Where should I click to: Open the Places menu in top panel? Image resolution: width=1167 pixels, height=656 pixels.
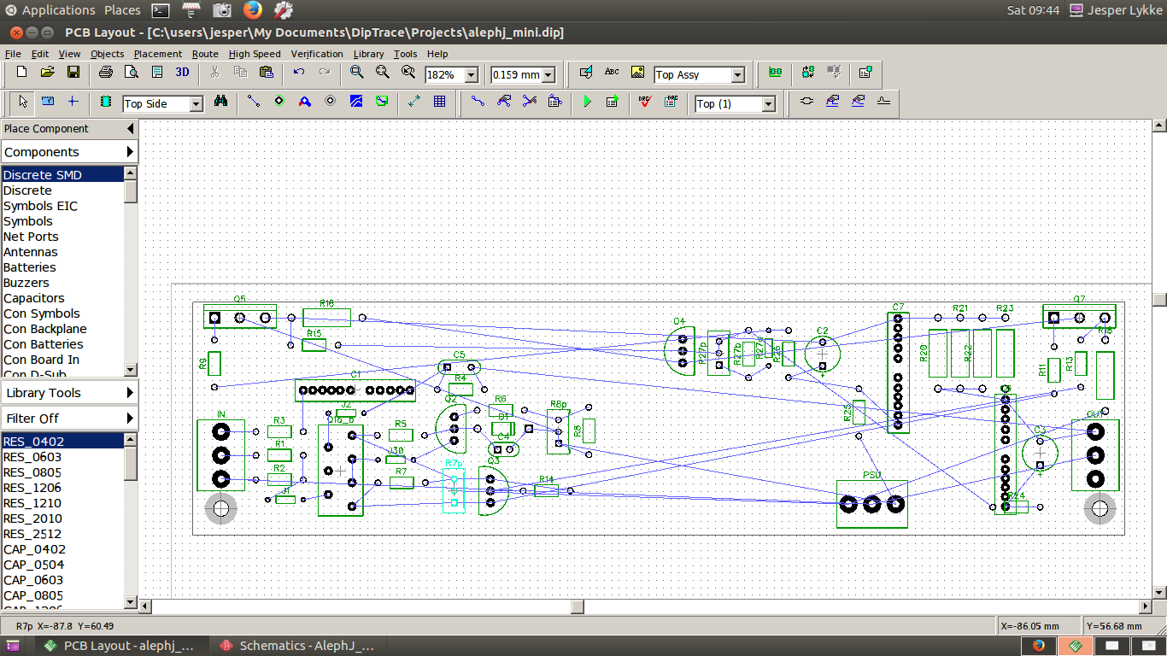[122, 10]
